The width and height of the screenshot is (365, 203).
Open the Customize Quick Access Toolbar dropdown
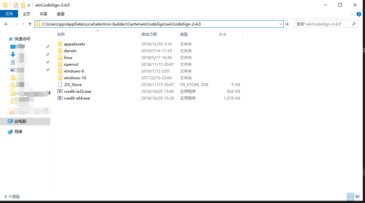(x=29, y=5)
